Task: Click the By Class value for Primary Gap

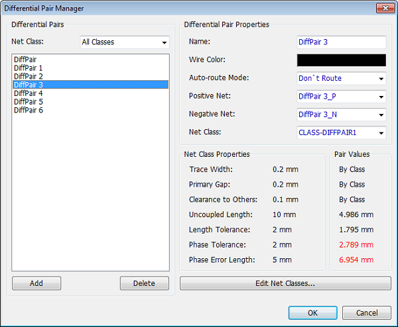Action: pos(352,185)
